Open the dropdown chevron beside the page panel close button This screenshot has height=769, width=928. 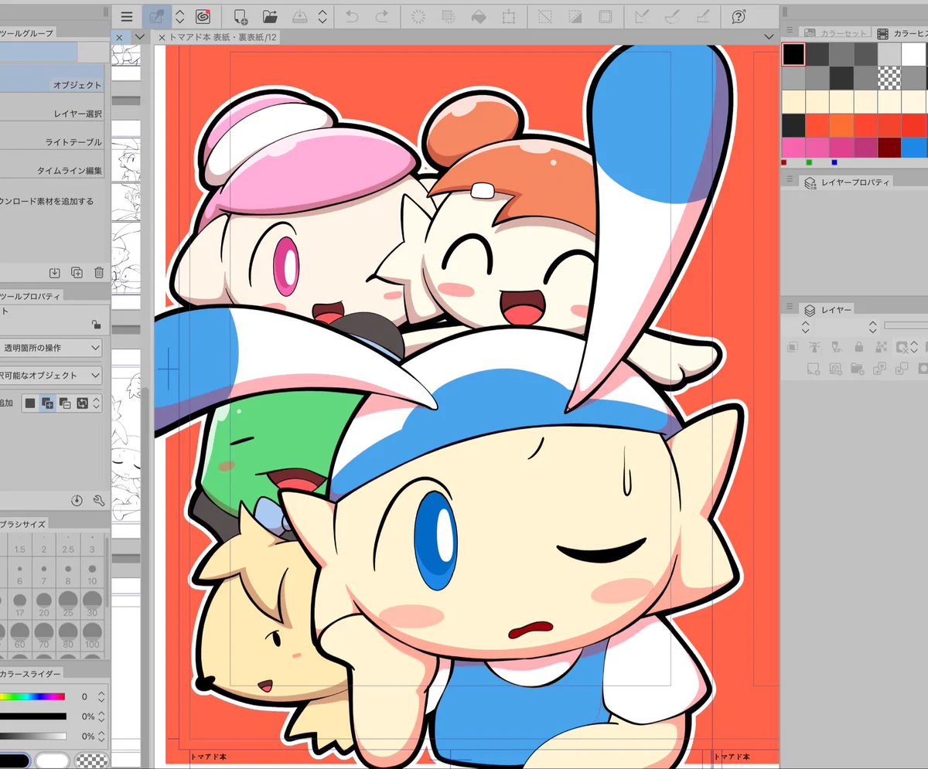tap(139, 37)
